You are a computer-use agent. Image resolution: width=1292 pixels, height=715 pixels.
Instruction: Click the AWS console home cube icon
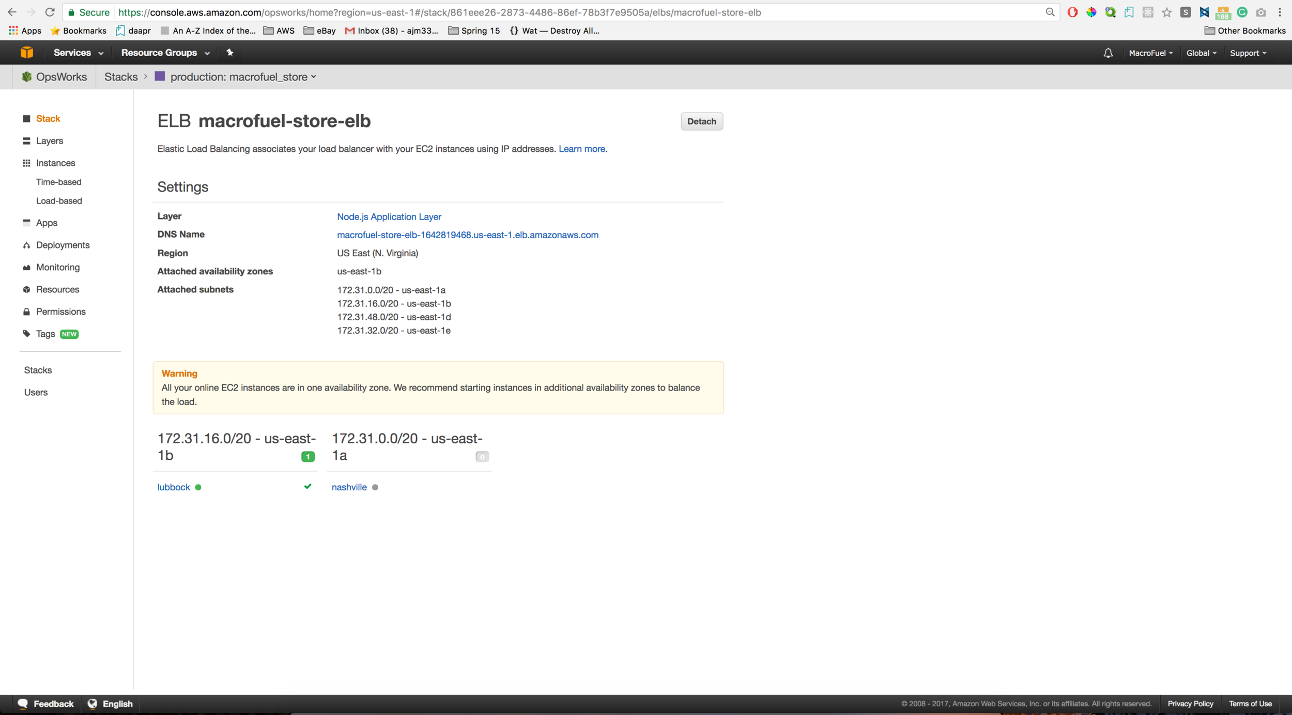(x=27, y=53)
